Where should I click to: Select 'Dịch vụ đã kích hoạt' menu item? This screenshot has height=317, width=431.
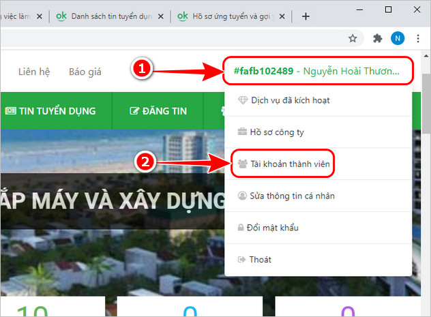tap(318, 100)
